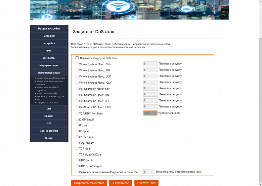Tick TCP SynWithData checkbox
Viewport: 262px width, 186px height.
pos(77,154)
